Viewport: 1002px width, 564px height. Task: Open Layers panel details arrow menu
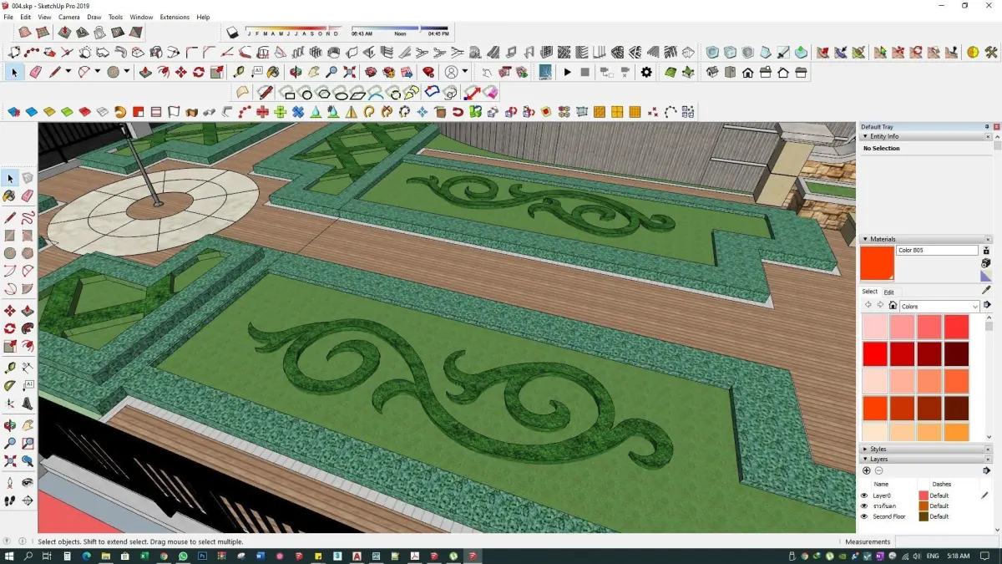click(986, 470)
